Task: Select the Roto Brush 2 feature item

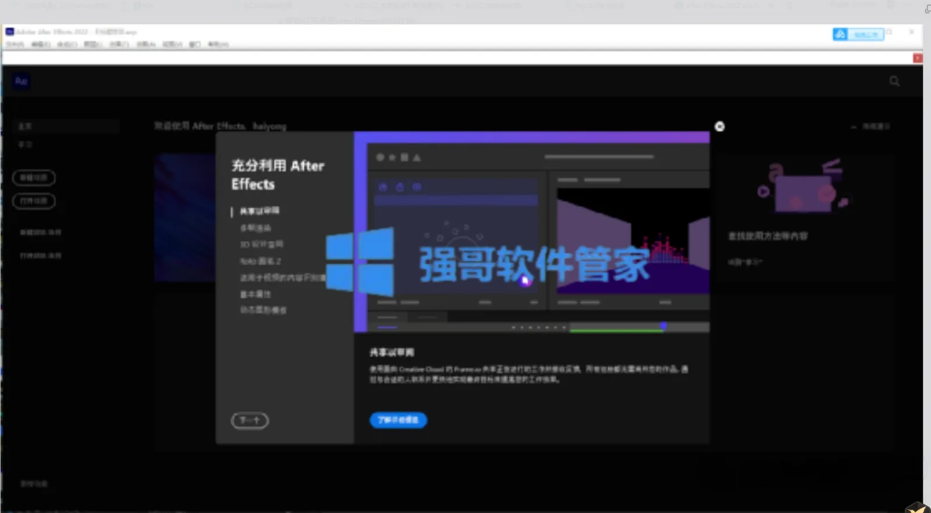Action: point(260,261)
